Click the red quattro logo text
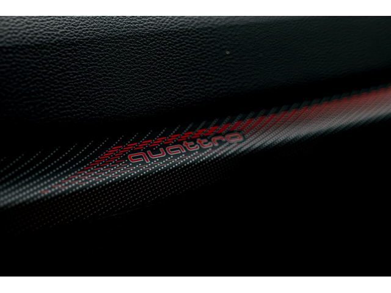The image size is (391, 293). tap(185, 148)
